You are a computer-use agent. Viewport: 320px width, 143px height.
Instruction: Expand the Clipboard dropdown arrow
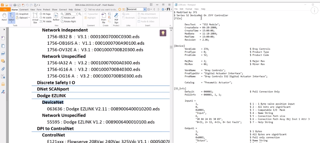click(29, 18)
